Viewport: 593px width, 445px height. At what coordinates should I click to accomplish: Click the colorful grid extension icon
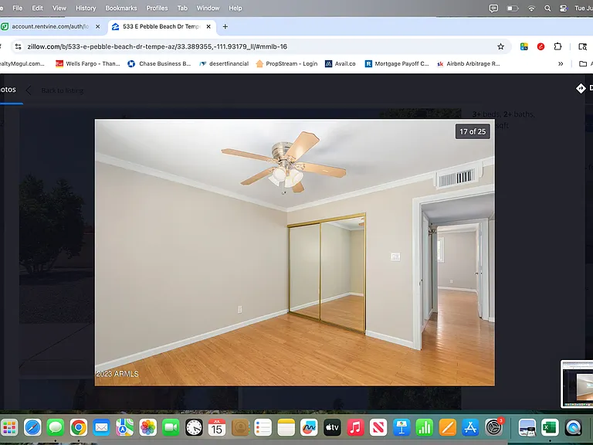tap(524, 46)
